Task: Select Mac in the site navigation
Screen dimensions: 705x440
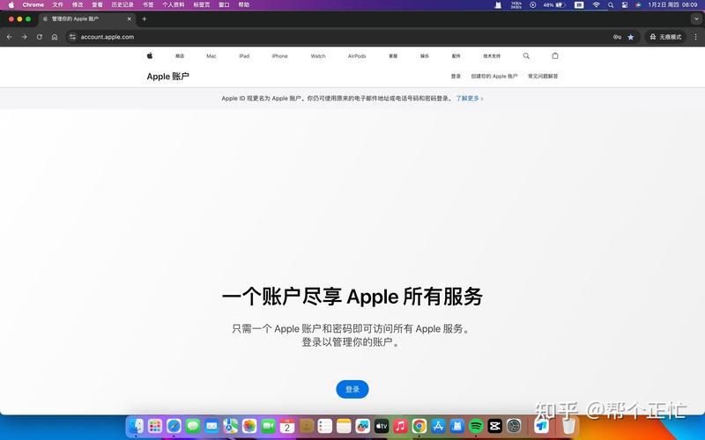Action: [211, 56]
